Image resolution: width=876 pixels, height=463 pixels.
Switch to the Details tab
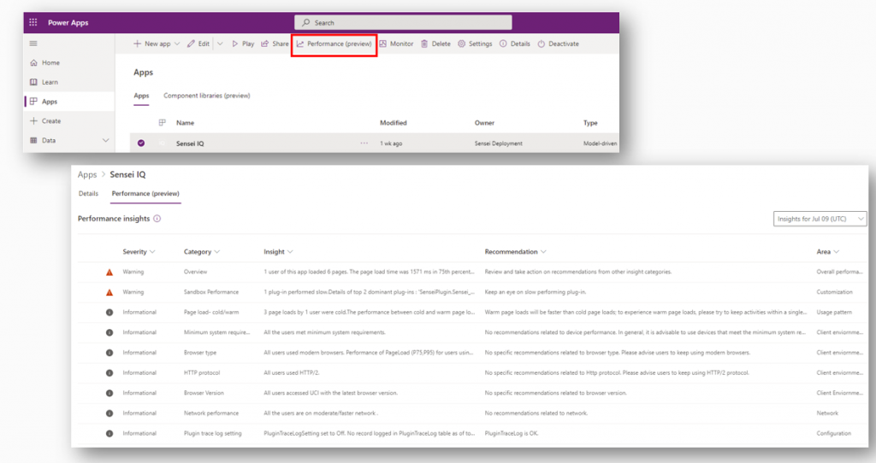(x=88, y=194)
